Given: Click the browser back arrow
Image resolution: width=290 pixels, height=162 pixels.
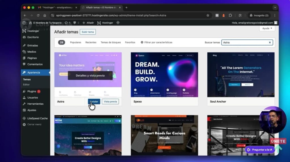Looking at the screenshot, I should click(25, 15).
